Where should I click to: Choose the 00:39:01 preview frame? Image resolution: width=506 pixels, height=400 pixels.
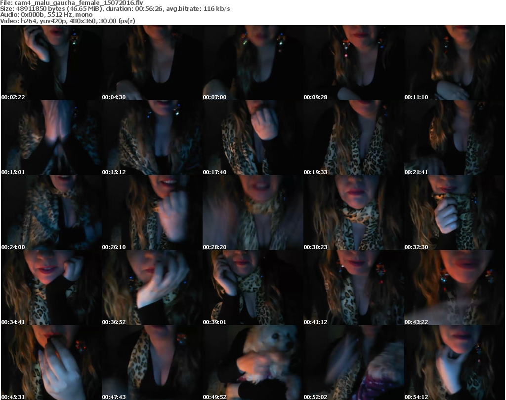[253, 288]
